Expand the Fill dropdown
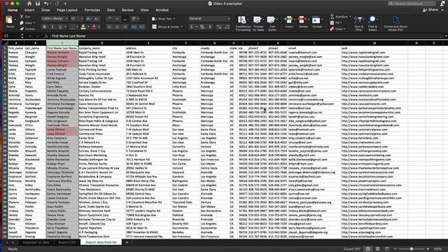 [x=341, y=23]
